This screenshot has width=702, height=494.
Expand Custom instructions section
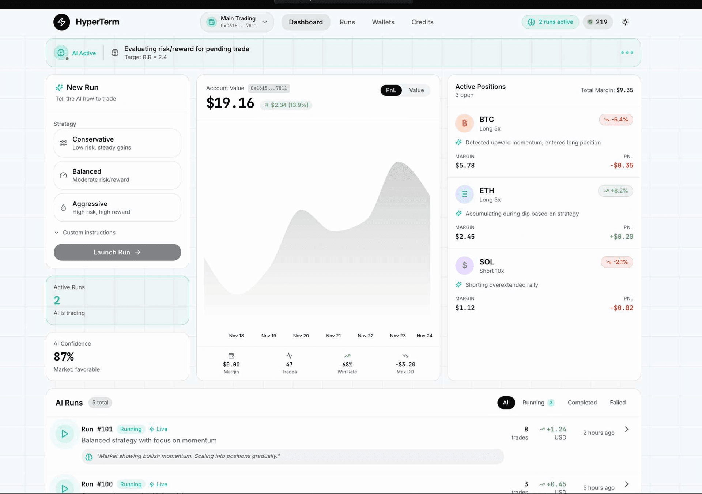[85, 233]
